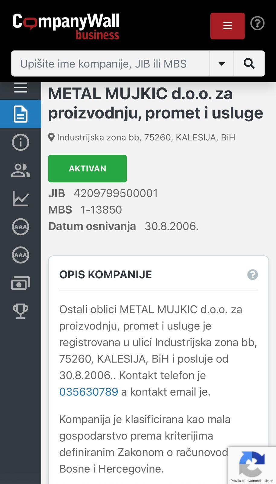Click the help question mark in header
This screenshot has width=276, height=484.
coord(257,23)
